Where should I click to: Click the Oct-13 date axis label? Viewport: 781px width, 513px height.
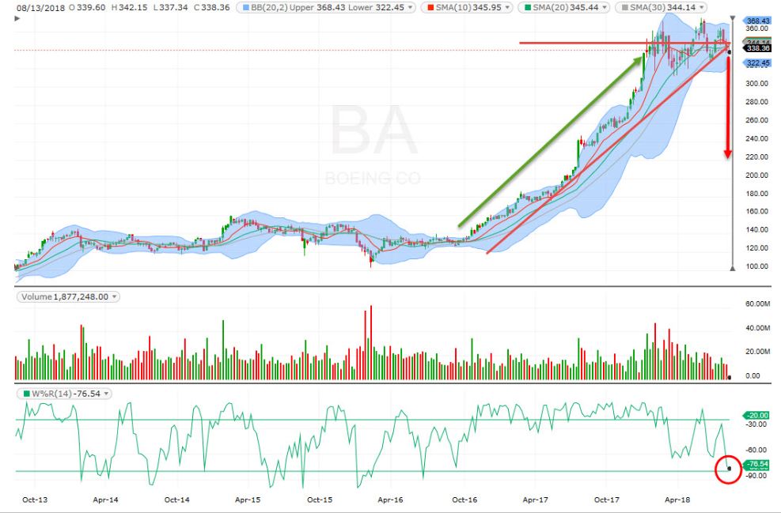point(35,500)
